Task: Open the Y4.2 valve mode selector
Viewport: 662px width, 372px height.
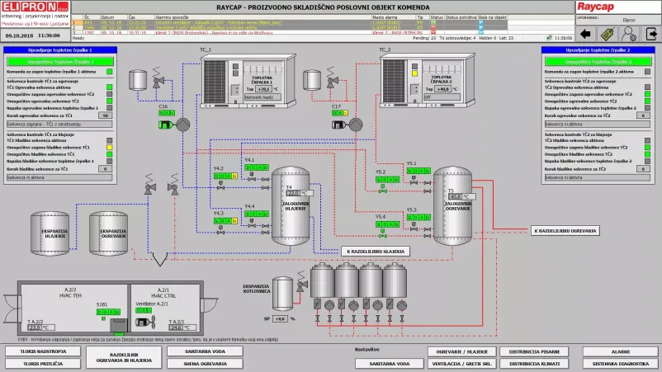Action: (225, 176)
